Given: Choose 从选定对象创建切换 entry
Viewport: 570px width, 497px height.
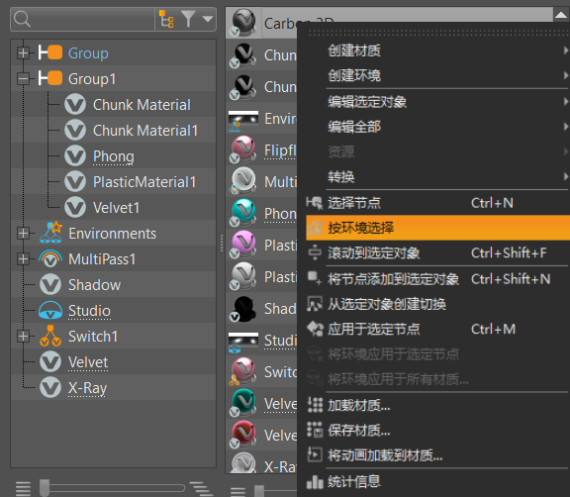Looking at the screenshot, I should [438, 304].
